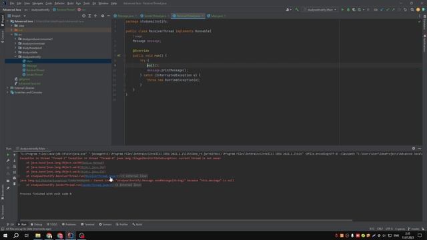Start Debug using the bug icon
The image size is (427, 240).
tap(348, 9)
